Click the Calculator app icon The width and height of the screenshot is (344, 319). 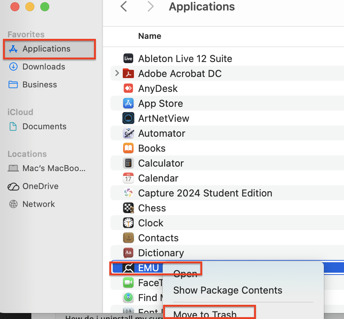pyautogui.click(x=128, y=163)
